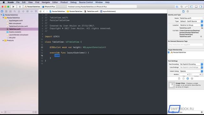Image resolution: width=204 pixels, height=115 pixels.
Task: Open the Code Snippet library
Action: tap(184, 79)
